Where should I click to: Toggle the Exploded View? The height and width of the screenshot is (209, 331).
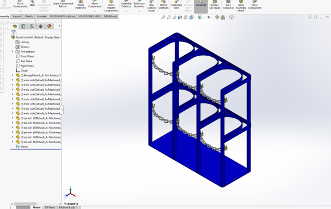pos(176,5)
